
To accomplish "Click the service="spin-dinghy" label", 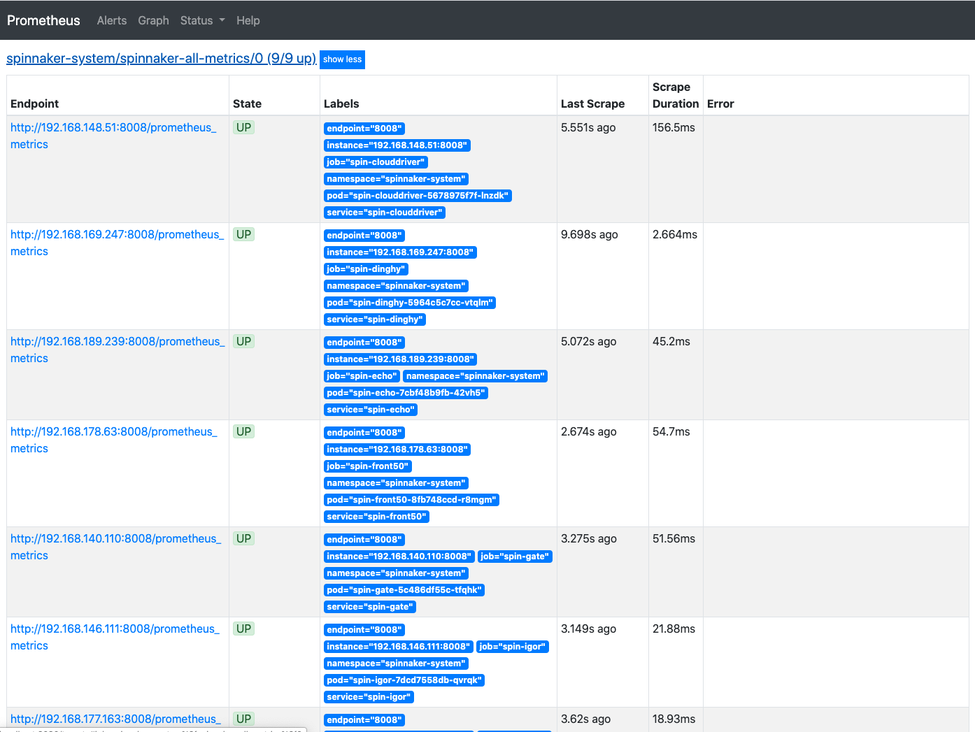I will pyautogui.click(x=375, y=320).
